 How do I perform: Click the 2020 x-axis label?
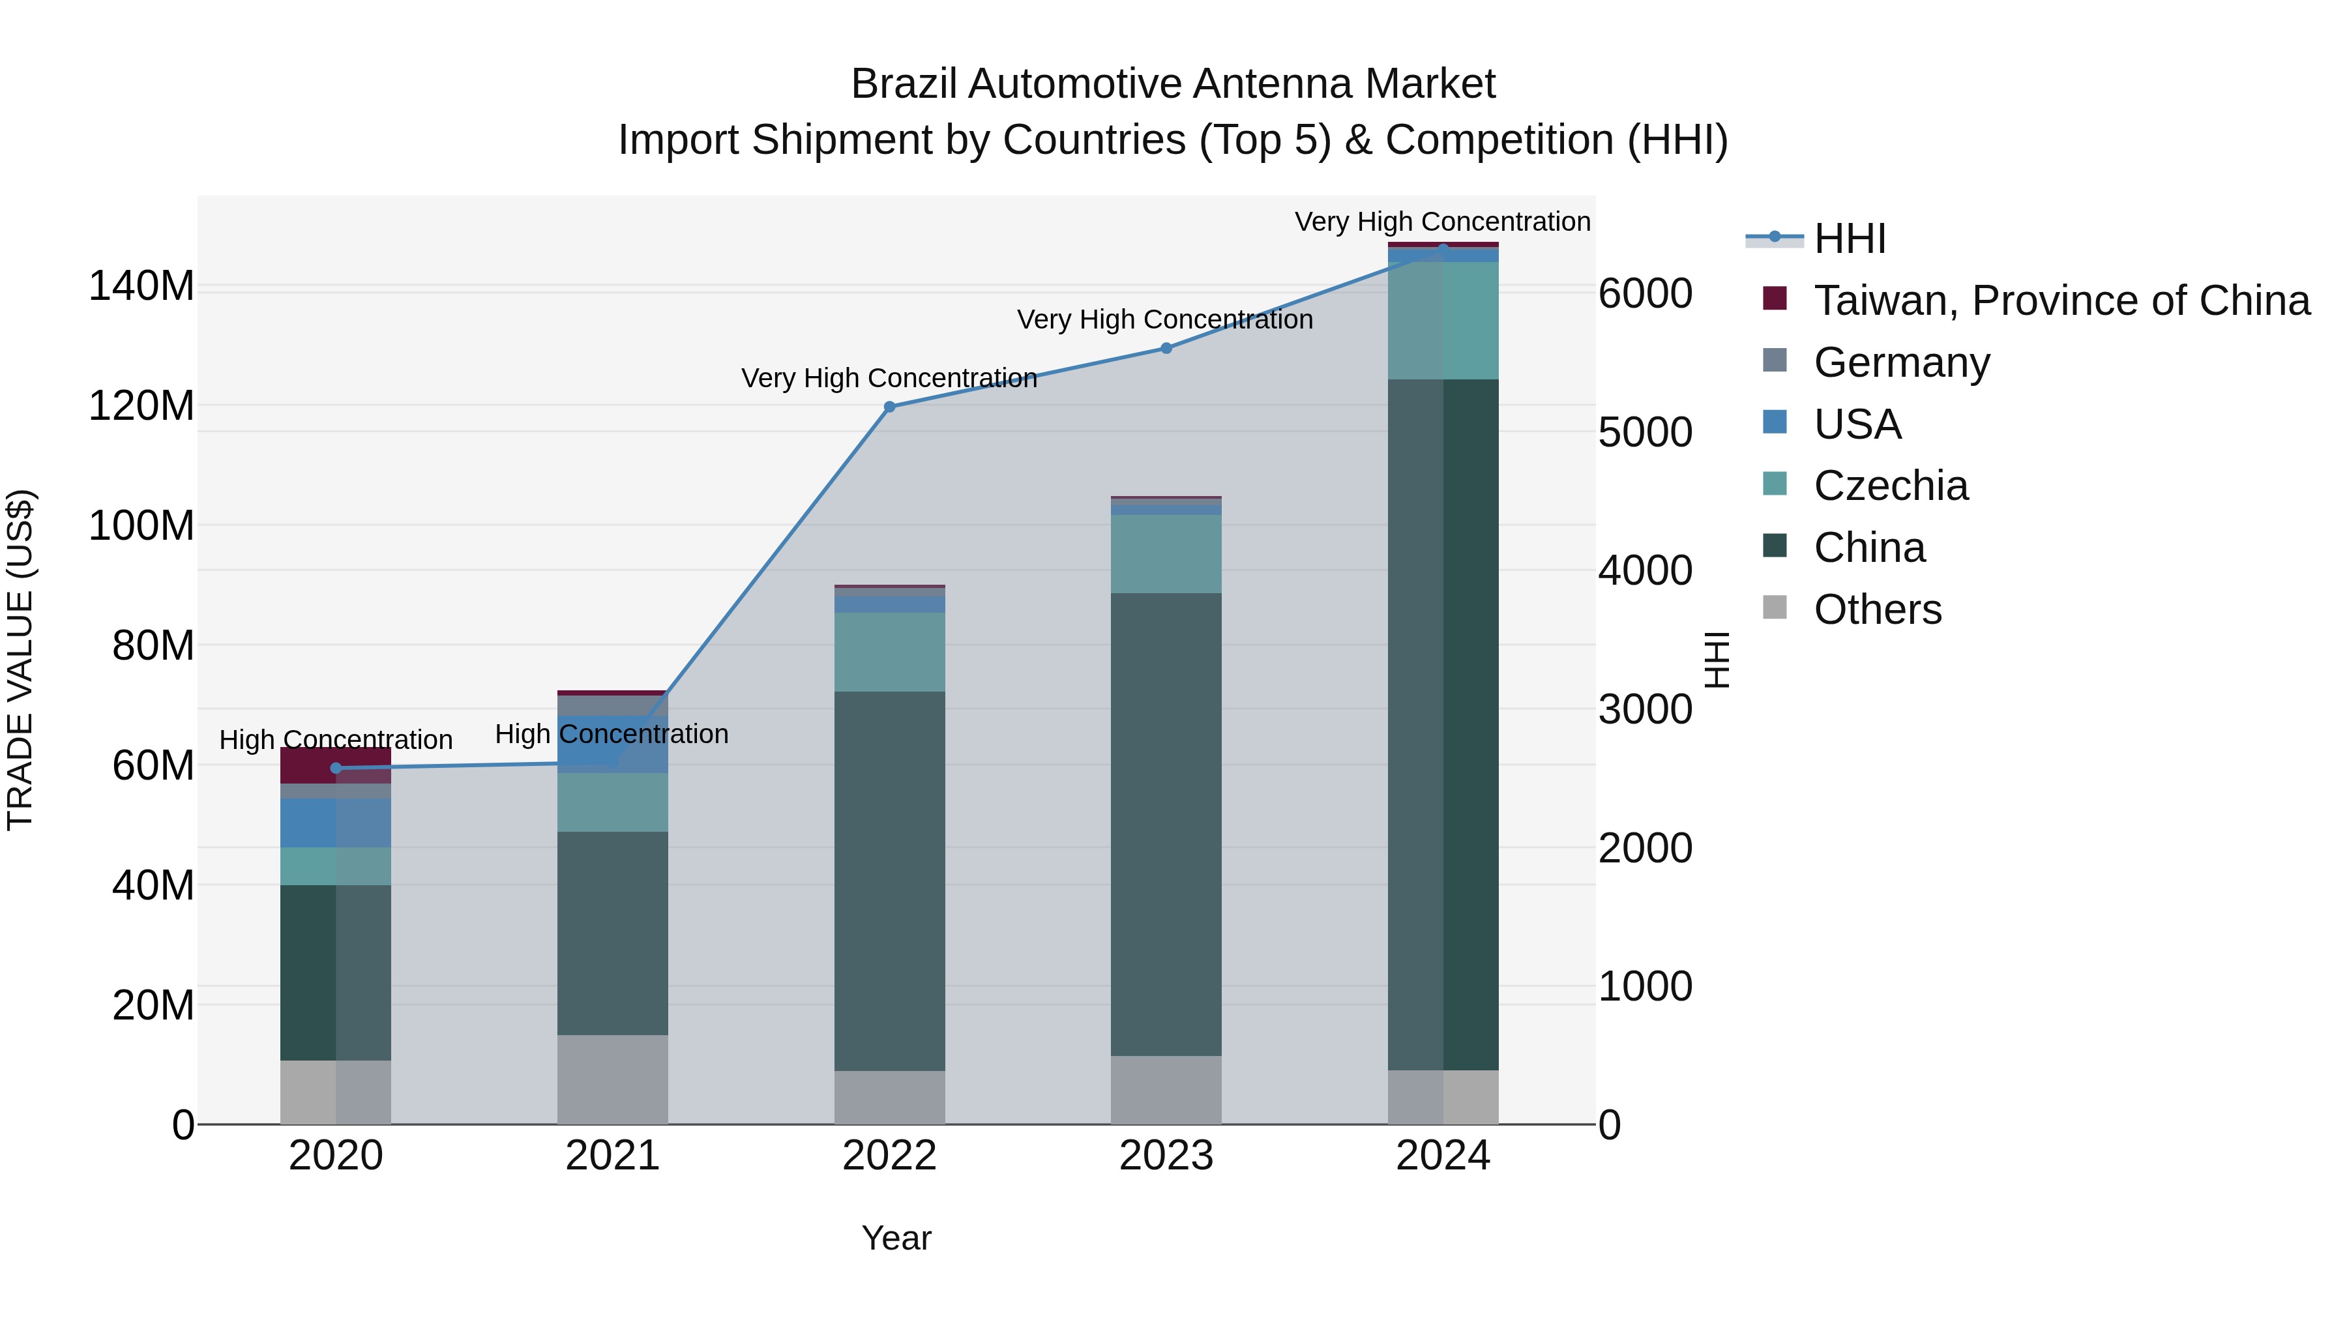[335, 1156]
